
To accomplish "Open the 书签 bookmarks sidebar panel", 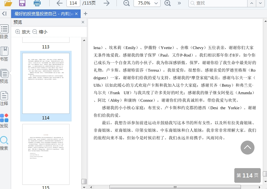I will (4, 54).
